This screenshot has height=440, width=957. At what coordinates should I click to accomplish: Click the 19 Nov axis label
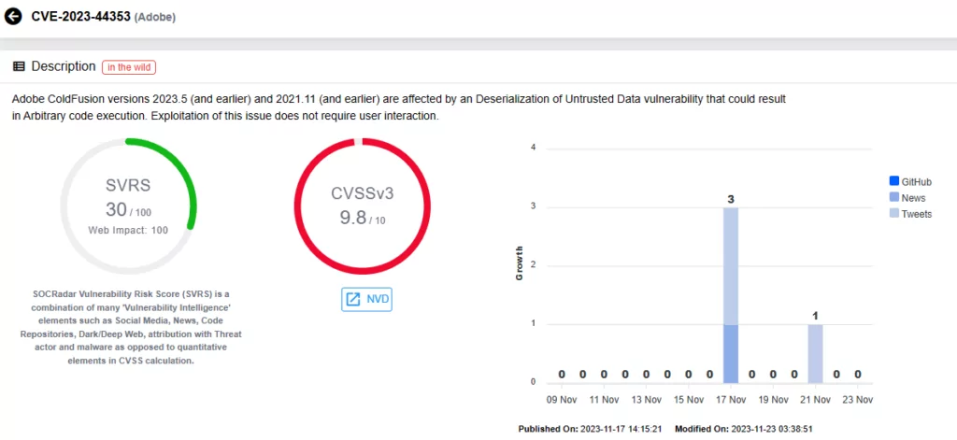click(x=773, y=400)
